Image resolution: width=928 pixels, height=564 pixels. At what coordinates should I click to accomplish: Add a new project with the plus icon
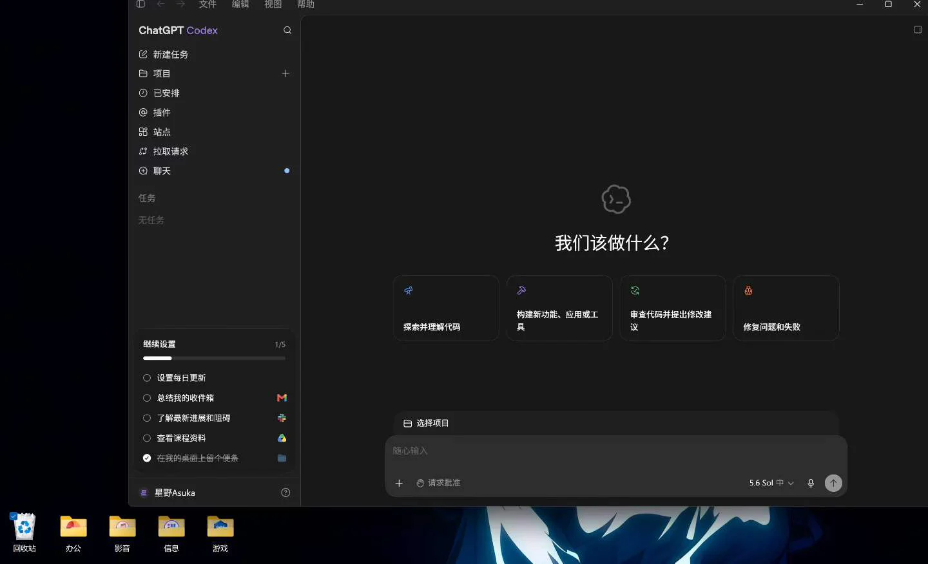[x=285, y=74]
